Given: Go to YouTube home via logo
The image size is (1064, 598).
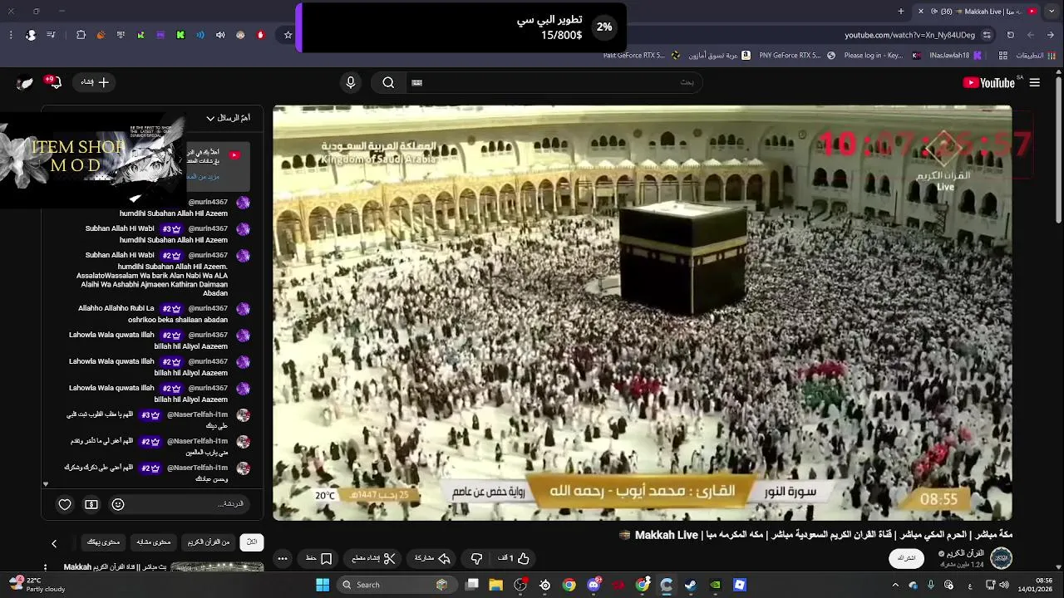Looking at the screenshot, I should (x=989, y=82).
